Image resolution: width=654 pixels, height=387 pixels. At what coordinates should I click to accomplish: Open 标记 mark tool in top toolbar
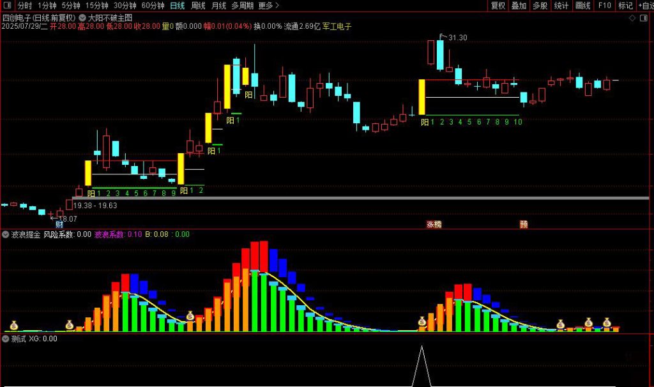pos(625,6)
